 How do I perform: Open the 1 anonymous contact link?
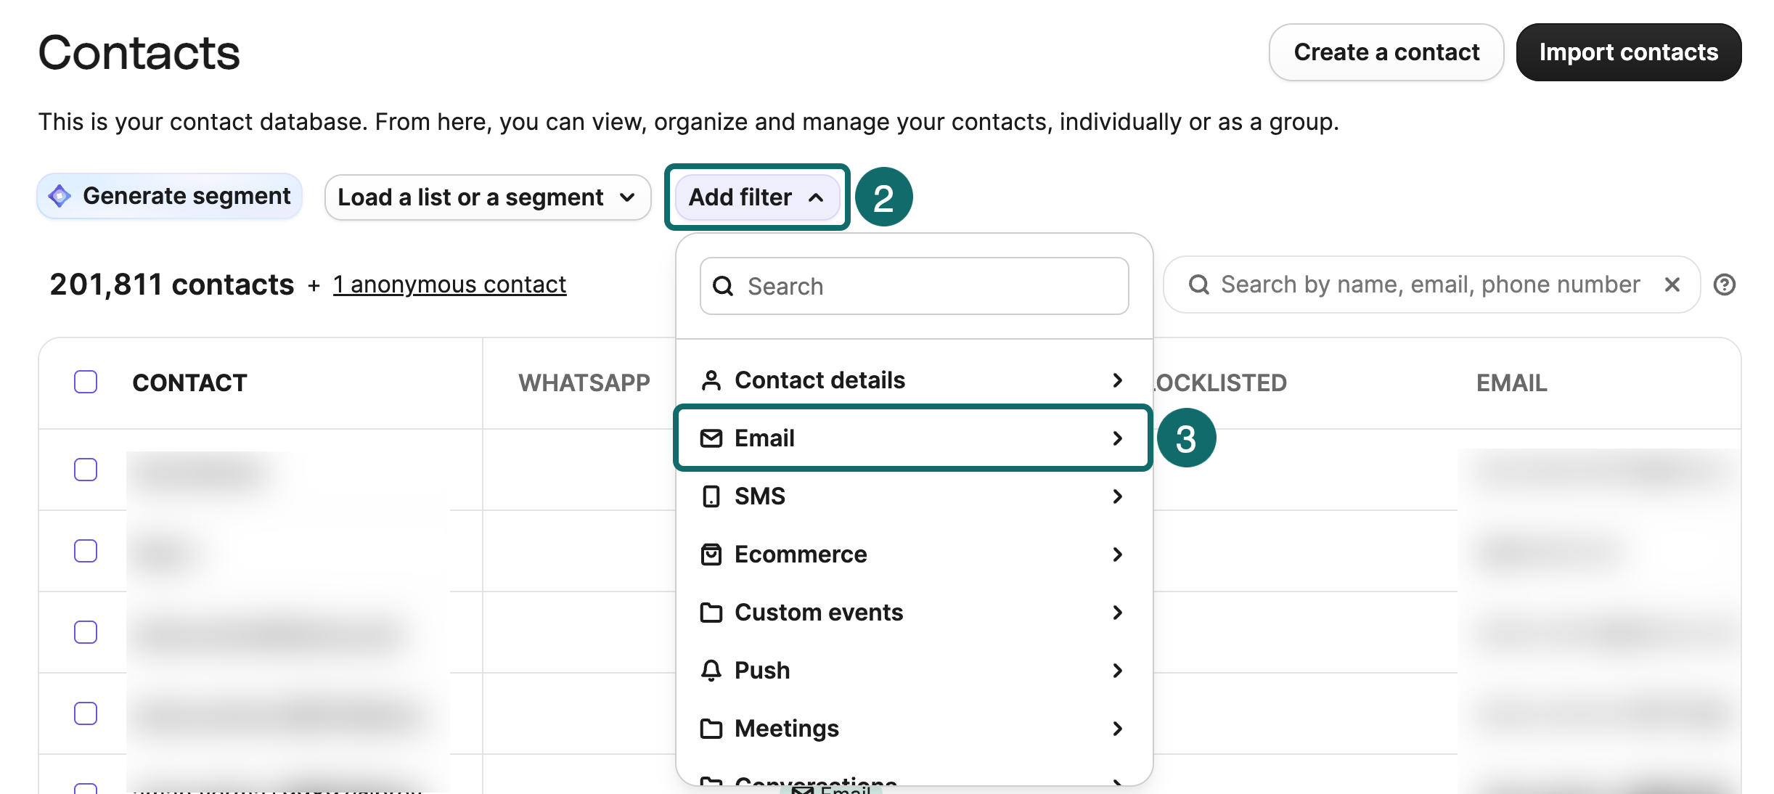tap(449, 285)
